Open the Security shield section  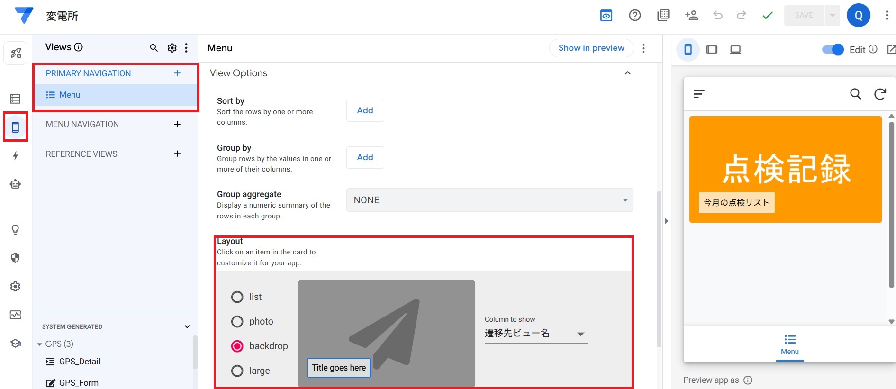point(15,258)
